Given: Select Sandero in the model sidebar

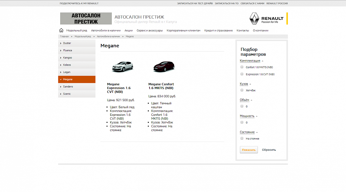Looking at the screenshot, I should click(68, 87).
